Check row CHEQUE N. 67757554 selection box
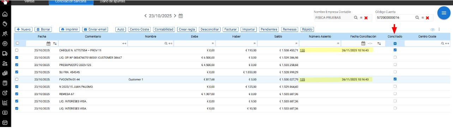453x134 pixels. (x=17, y=50)
